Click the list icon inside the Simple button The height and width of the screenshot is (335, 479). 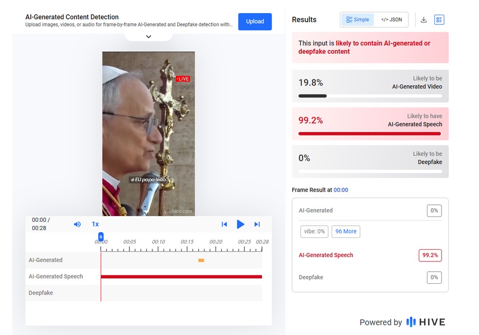point(350,20)
